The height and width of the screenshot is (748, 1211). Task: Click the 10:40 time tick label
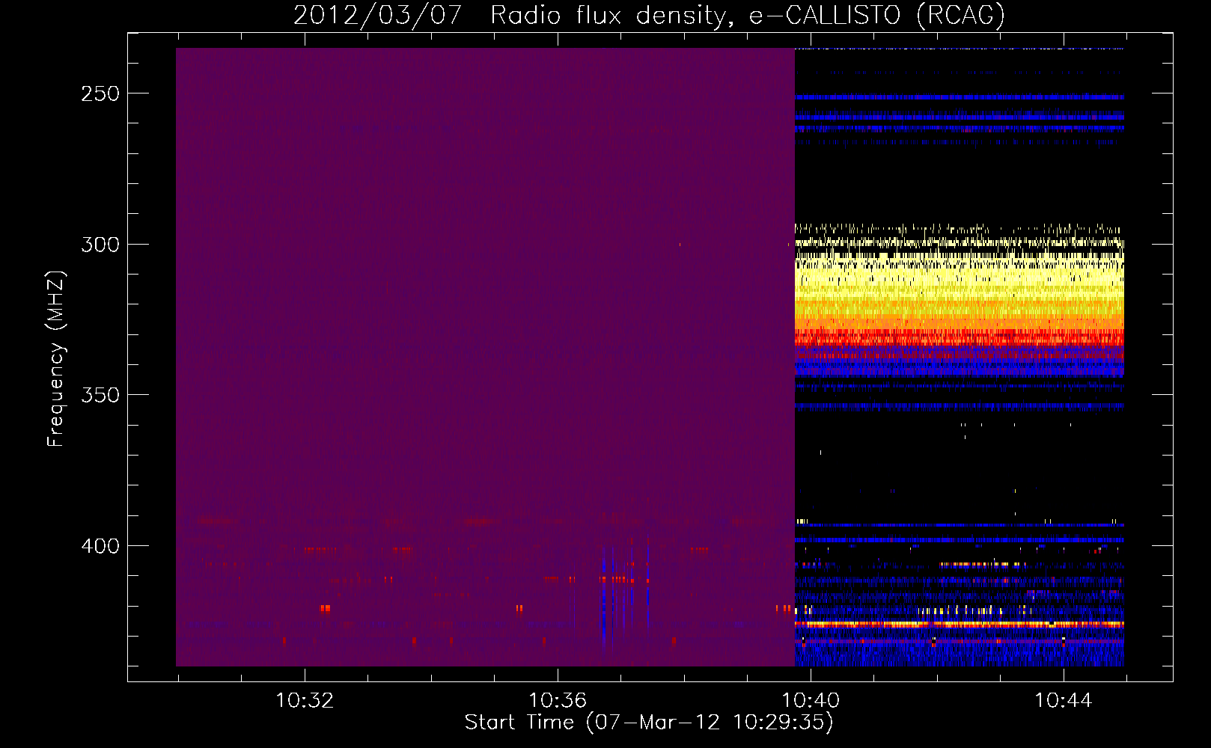coord(811,701)
